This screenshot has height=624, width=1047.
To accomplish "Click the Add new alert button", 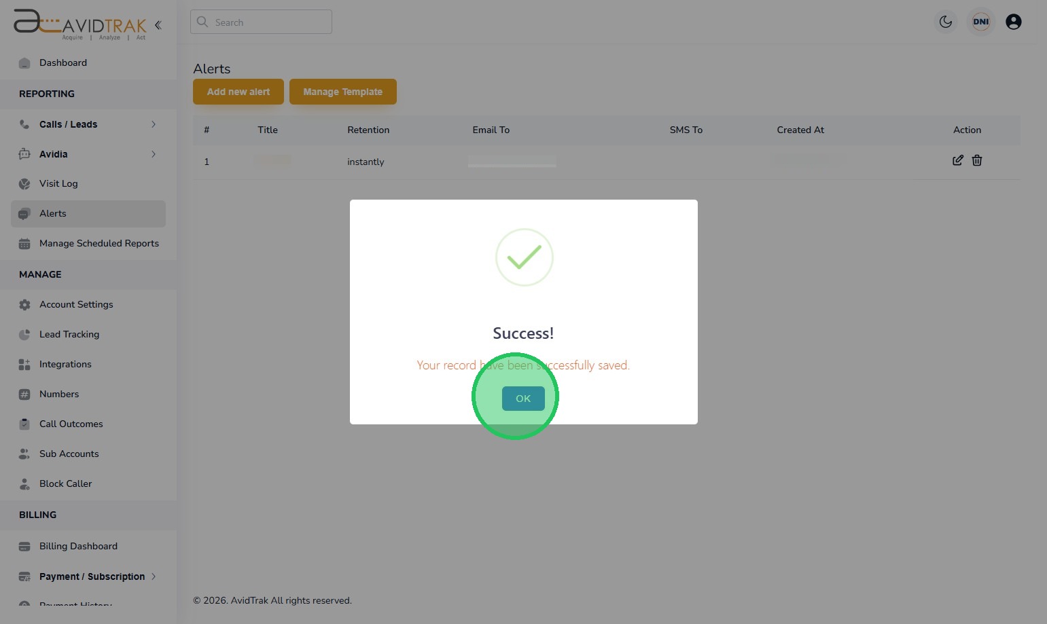I will pos(238,92).
